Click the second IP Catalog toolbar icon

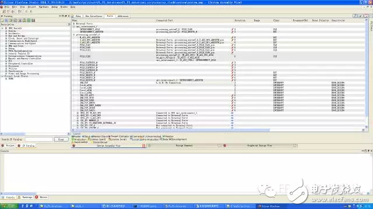(6, 21)
